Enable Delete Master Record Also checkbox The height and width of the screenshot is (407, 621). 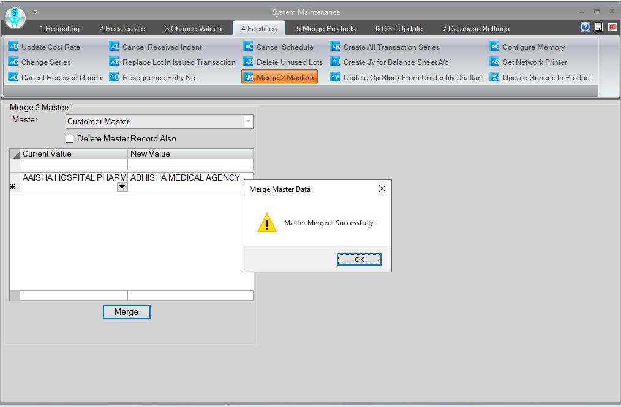(70, 138)
